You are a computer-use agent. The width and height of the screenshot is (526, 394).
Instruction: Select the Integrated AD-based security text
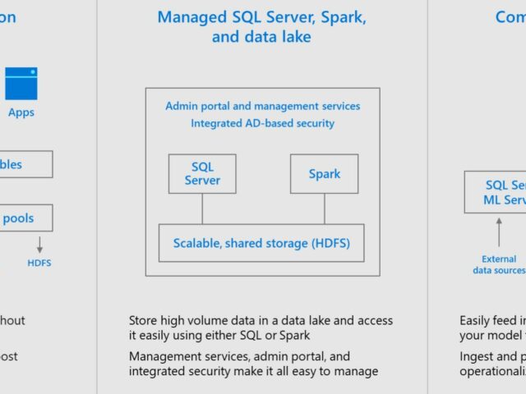tap(262, 123)
